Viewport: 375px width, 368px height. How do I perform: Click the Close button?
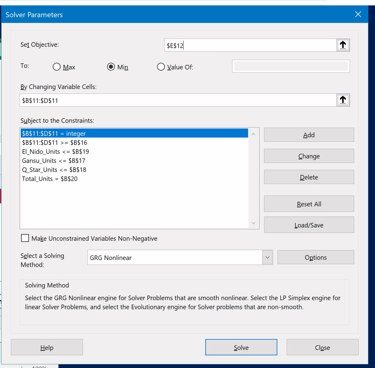323,347
